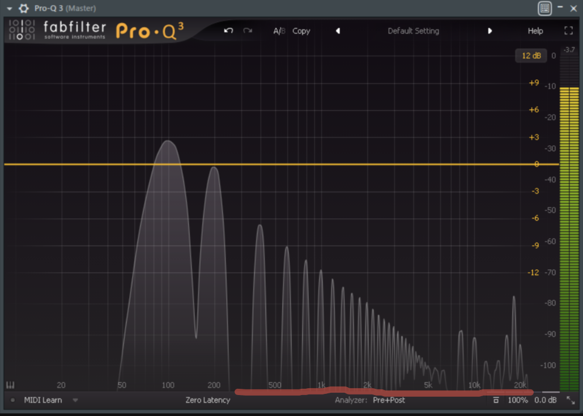
Task: Minimize the Pro-Q 3 plugin window
Action: pyautogui.click(x=560, y=7)
